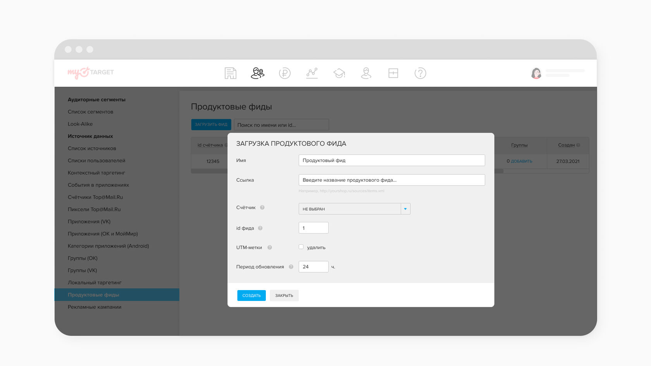Open the campaigns document icon in top navigation
651x366 pixels.
[x=230, y=73]
